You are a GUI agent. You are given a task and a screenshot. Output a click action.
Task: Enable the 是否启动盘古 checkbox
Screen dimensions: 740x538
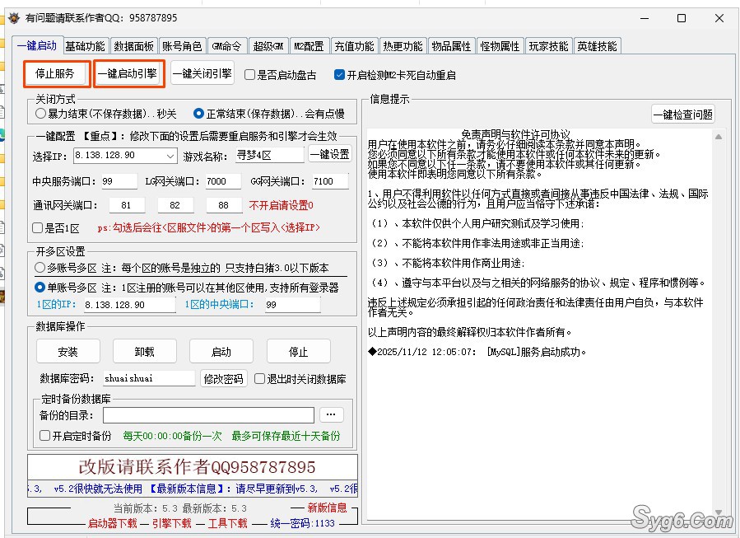(249, 73)
